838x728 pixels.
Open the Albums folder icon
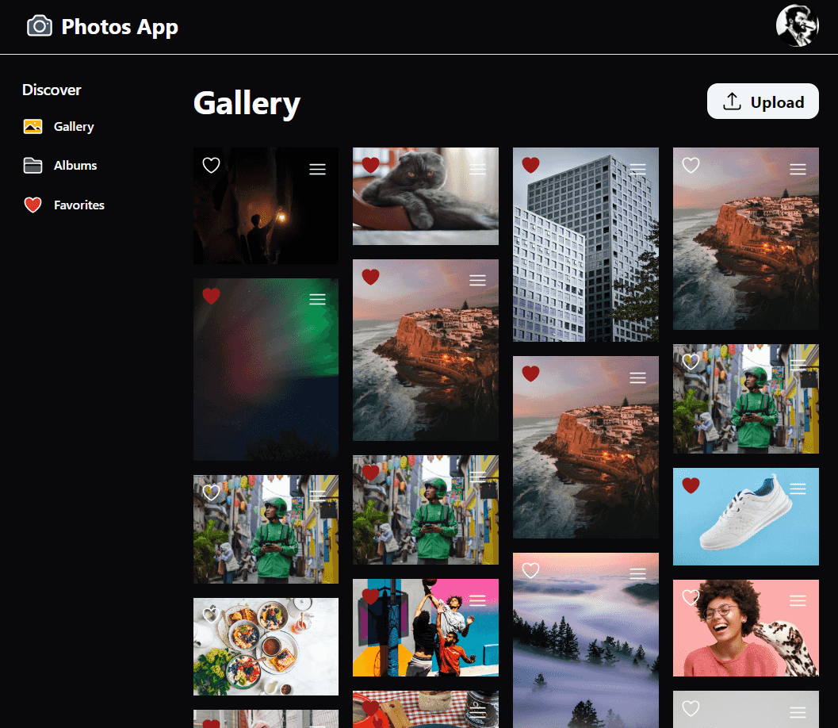coord(32,165)
